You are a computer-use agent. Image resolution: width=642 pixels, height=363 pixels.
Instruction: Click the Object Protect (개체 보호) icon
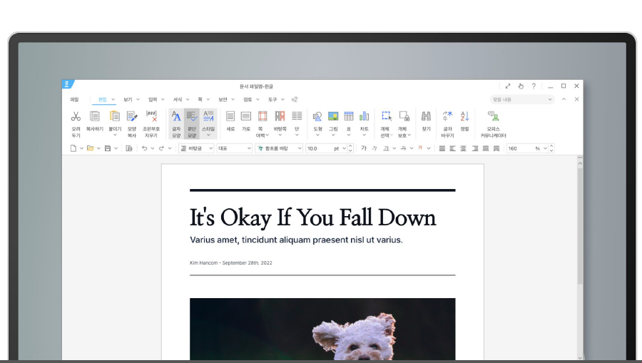tap(404, 117)
